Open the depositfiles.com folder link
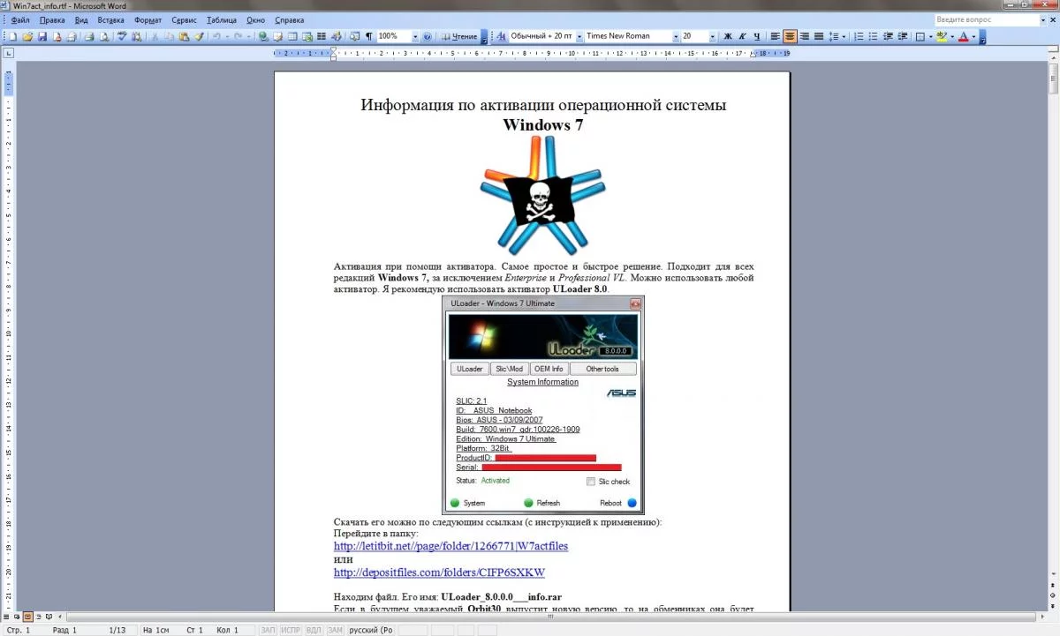Image resolution: width=1060 pixels, height=636 pixels. point(439,572)
